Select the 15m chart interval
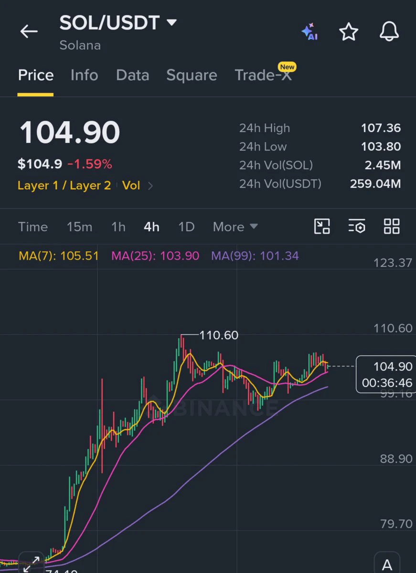The width and height of the screenshot is (416, 573). tap(79, 227)
